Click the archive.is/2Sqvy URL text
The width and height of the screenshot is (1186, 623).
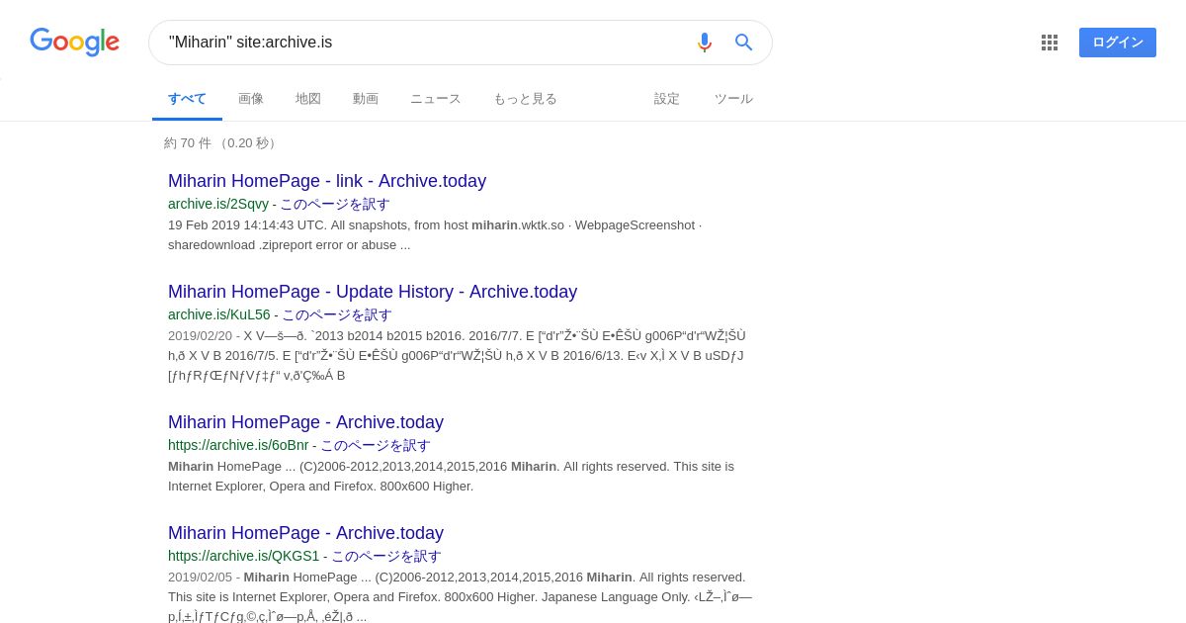(218, 204)
